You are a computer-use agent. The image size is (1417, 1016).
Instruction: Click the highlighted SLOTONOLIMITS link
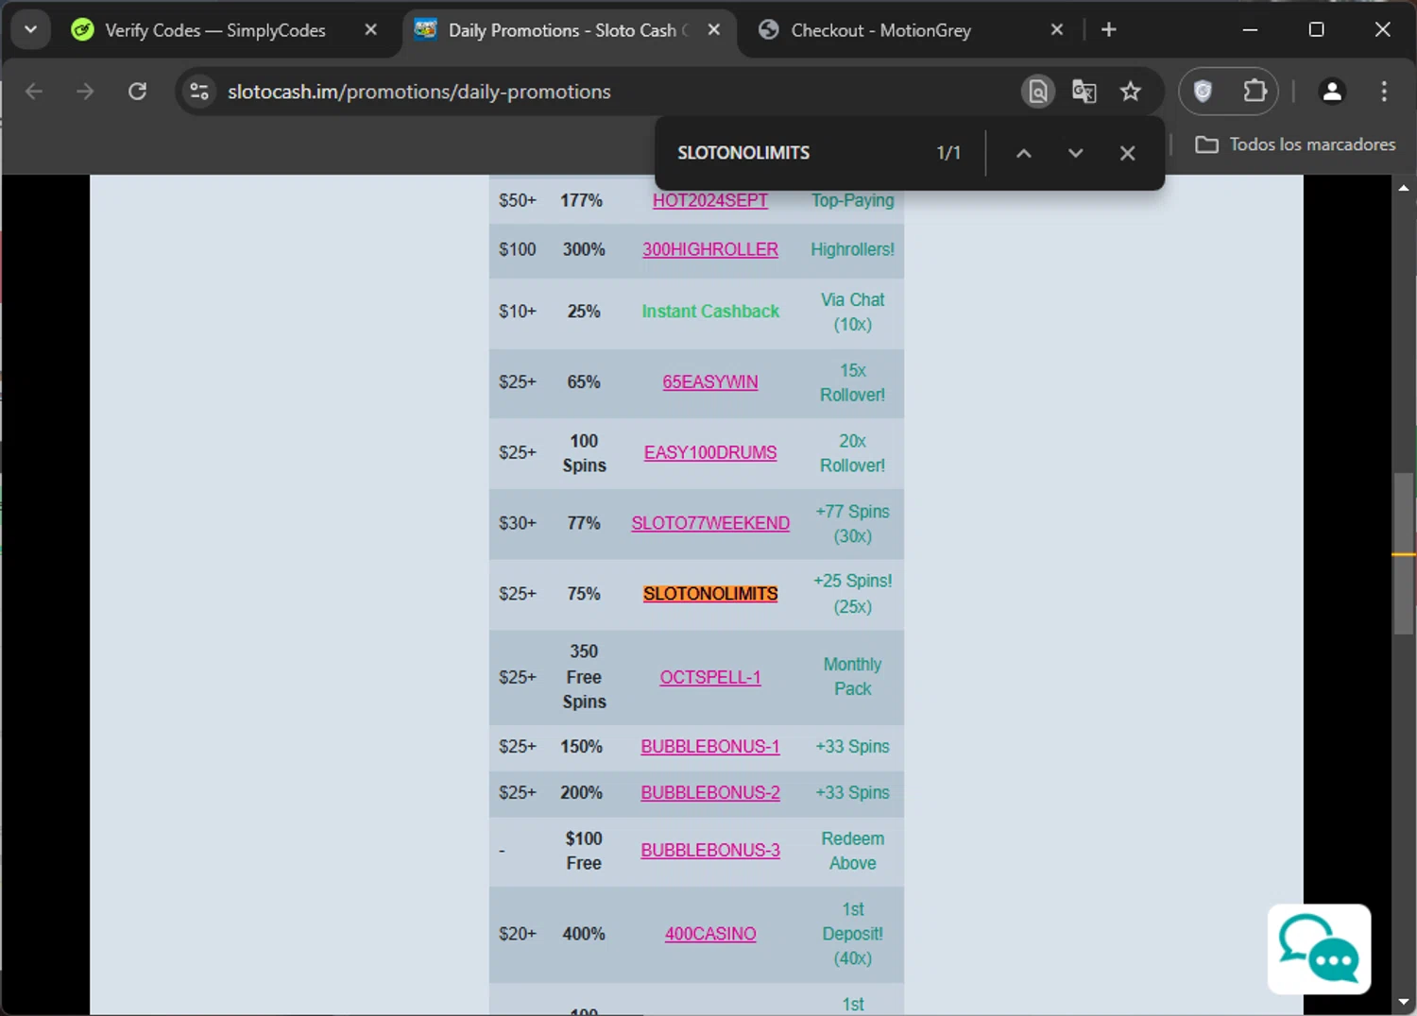pos(710,594)
